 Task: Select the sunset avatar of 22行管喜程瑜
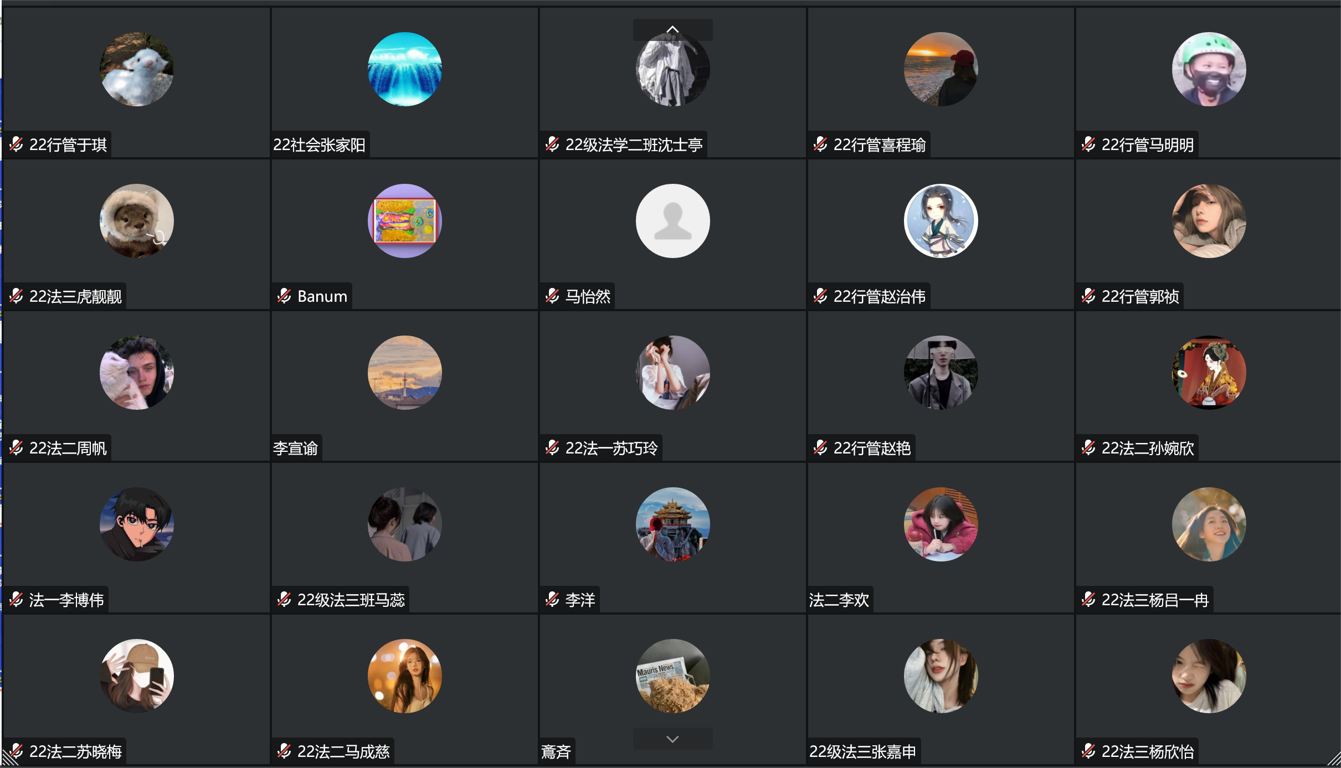(x=941, y=69)
